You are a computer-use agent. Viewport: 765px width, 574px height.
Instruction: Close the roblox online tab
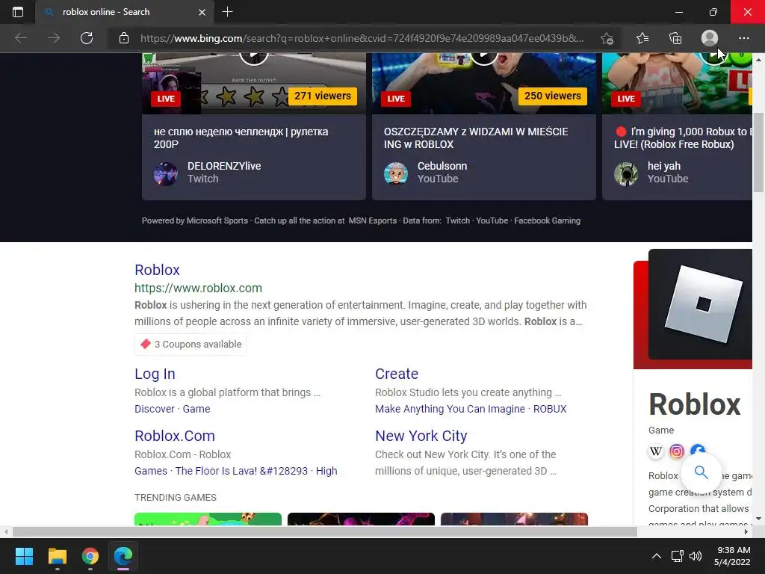click(x=202, y=12)
